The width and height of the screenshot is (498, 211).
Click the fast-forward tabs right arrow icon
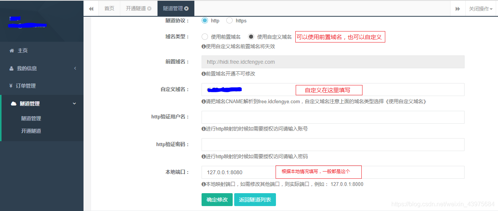point(458,9)
